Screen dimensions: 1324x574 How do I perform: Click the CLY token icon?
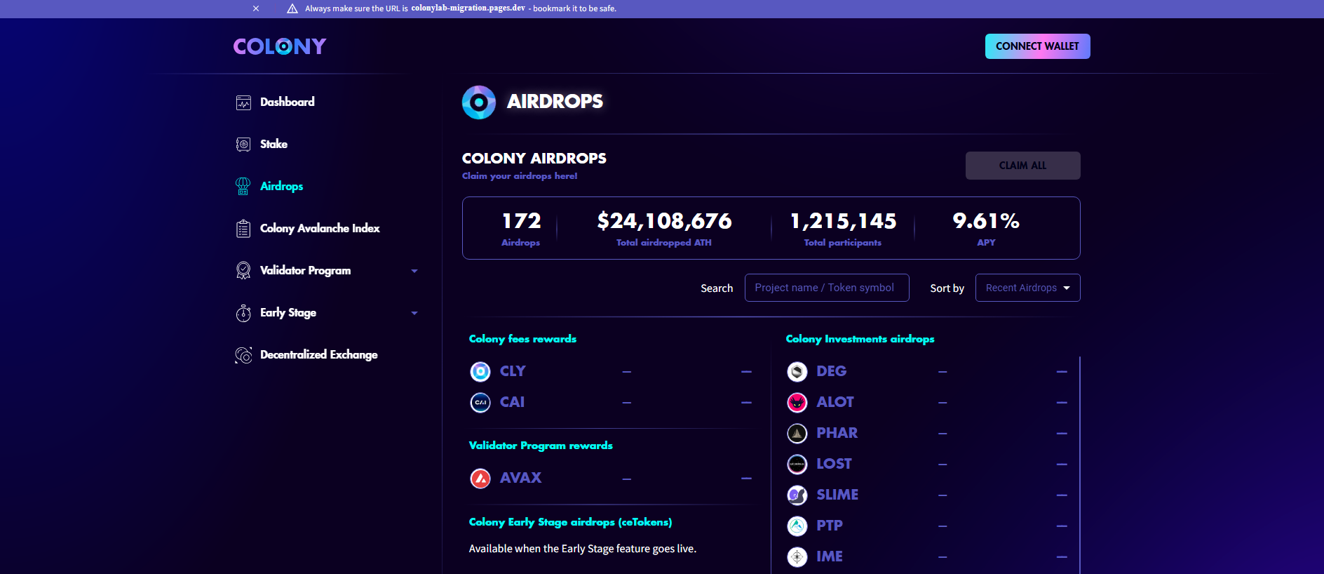(480, 371)
